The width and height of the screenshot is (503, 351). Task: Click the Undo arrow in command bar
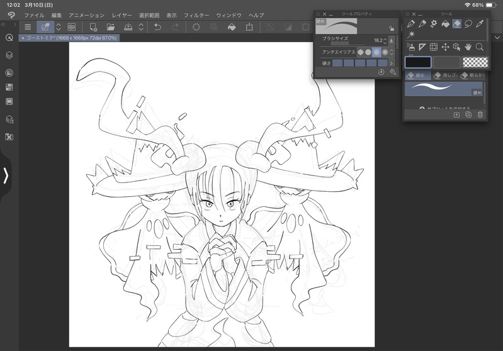157,27
